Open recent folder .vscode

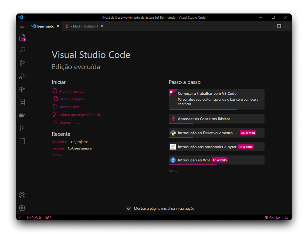(58, 148)
